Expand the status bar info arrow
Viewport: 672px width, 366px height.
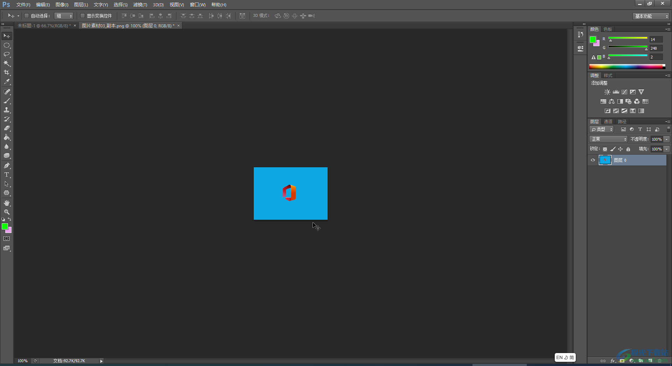101,361
